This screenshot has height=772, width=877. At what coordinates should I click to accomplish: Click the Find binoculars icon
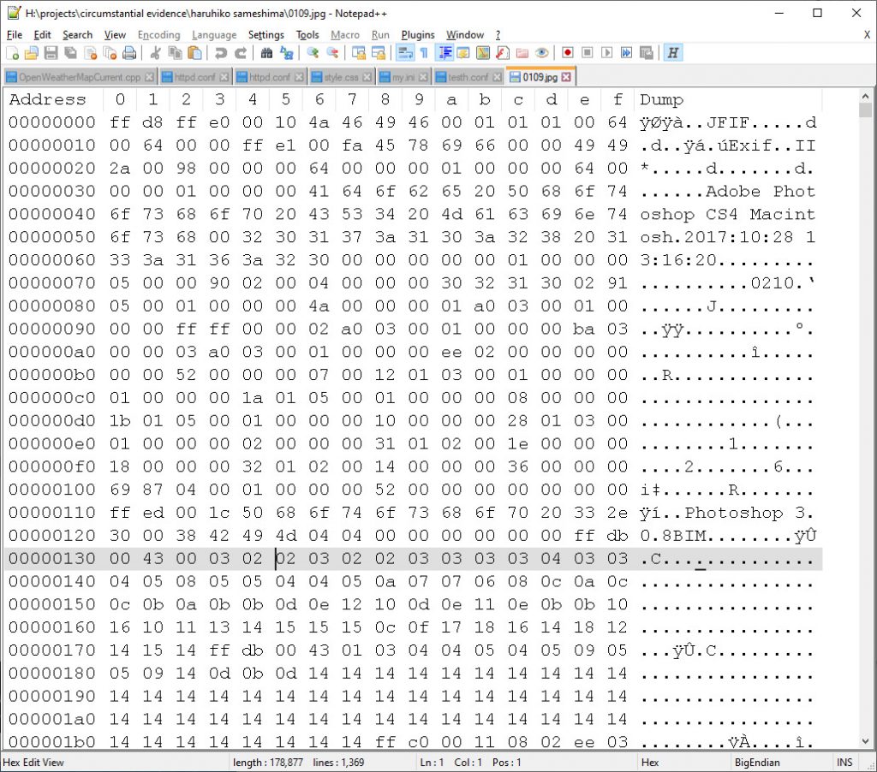(266, 53)
